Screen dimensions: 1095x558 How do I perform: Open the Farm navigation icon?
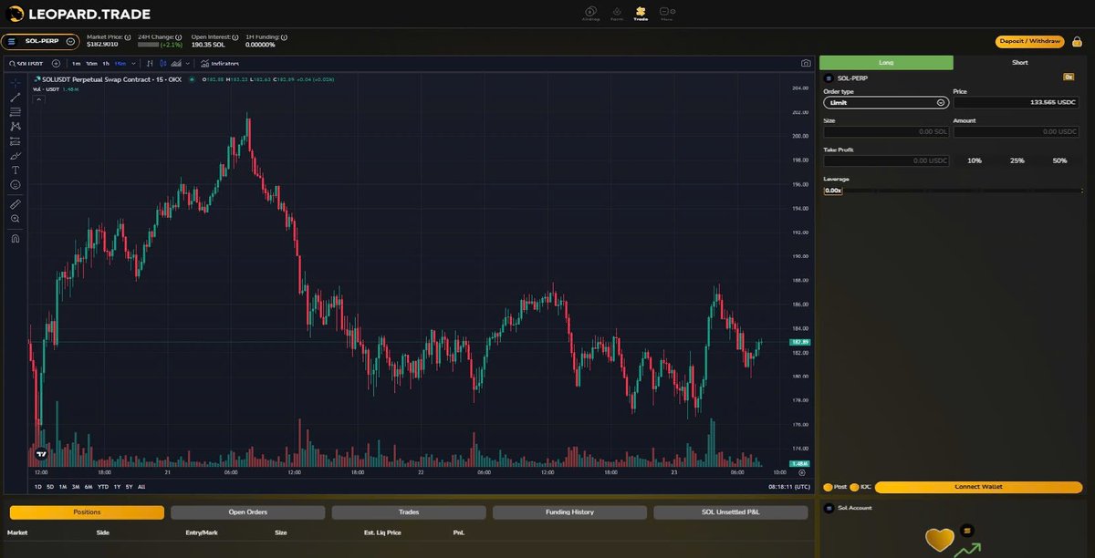pos(617,13)
